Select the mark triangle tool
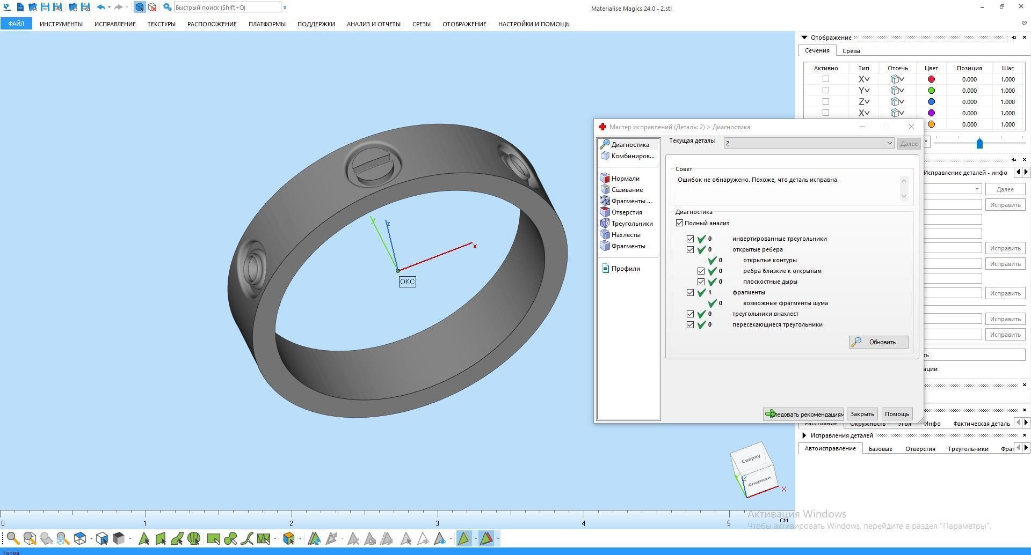This screenshot has height=555, width=1031. click(x=144, y=538)
